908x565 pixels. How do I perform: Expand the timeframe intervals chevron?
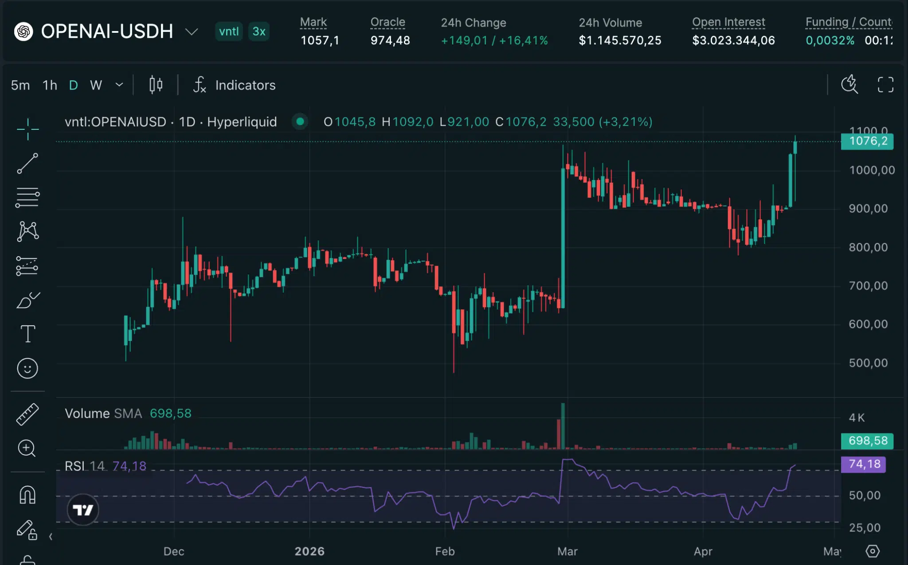click(118, 85)
